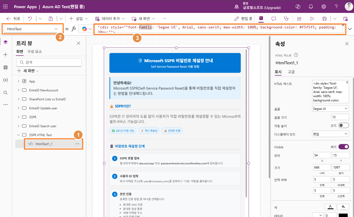Image resolution: width=354 pixels, height=217 pixels.
Task: Open notifications bell
Action: pyautogui.click(x=311, y=7)
